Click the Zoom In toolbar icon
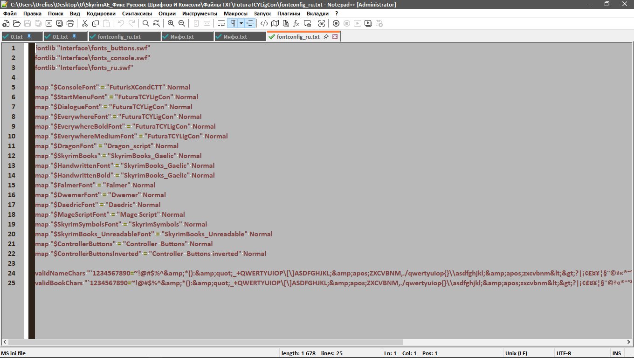This screenshot has height=358, width=634. pos(171,23)
